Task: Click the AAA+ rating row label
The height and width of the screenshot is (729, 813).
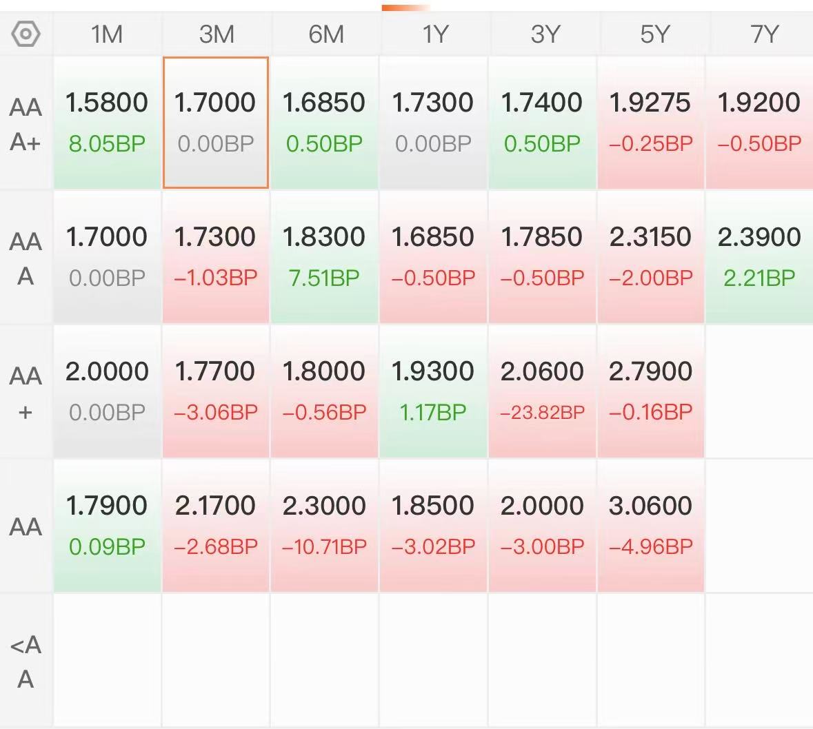Action: click(26, 124)
